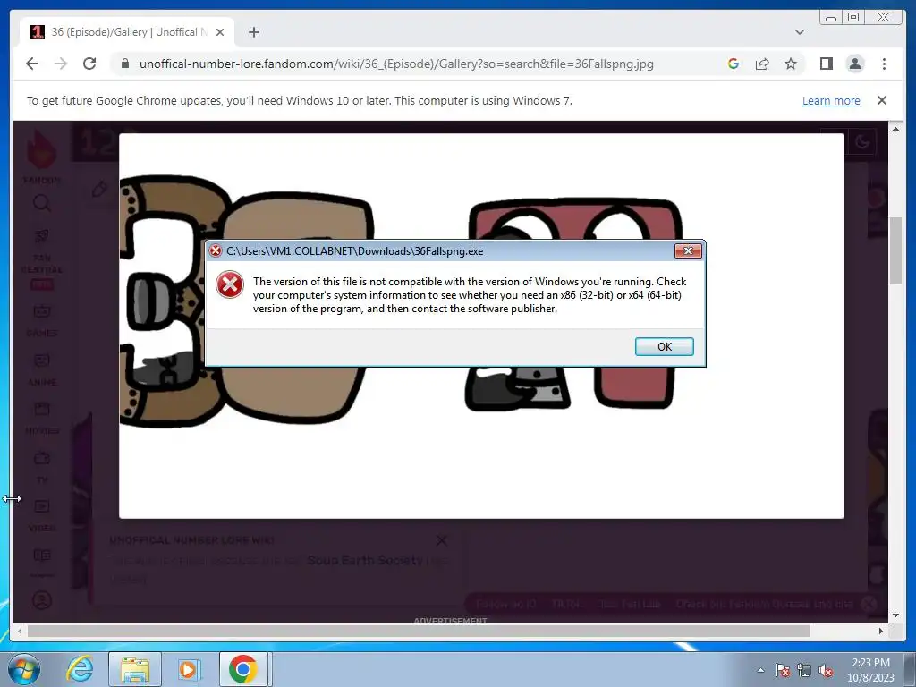916x687 pixels.
Task: Reload the Fandom page
Action: click(x=89, y=64)
